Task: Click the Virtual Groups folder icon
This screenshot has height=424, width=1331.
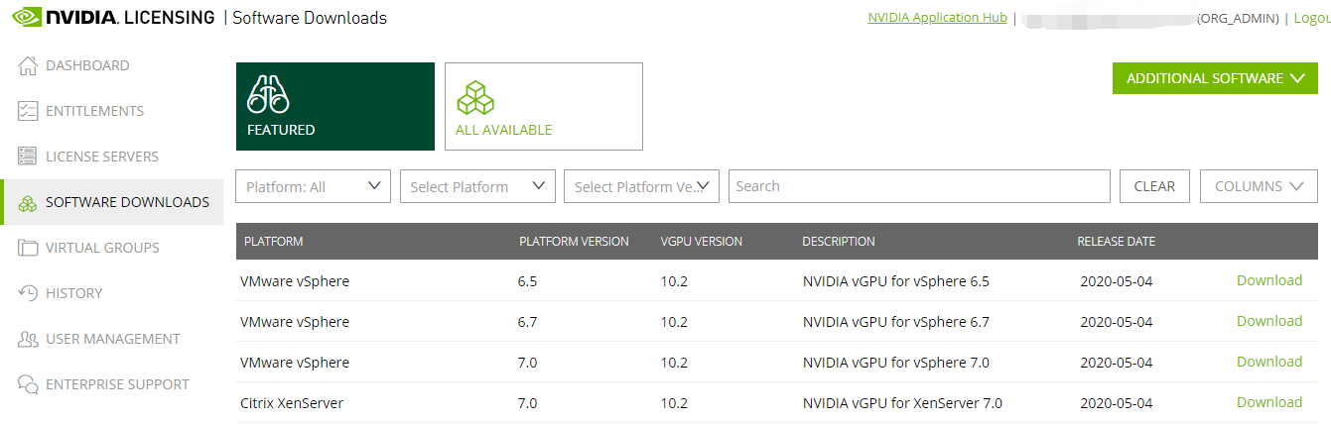Action: click(28, 248)
